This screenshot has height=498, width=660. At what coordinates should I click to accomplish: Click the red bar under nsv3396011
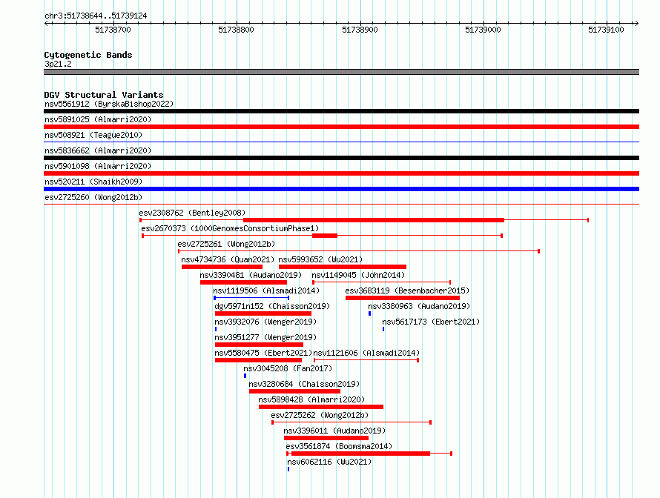click(x=326, y=438)
